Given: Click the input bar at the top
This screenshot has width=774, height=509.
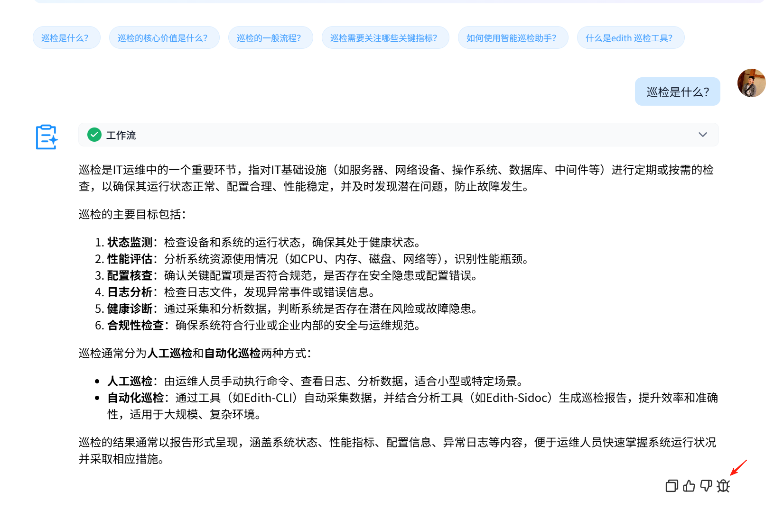Looking at the screenshot, I should [387, 2].
